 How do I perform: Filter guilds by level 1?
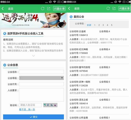[x=95, y=25]
